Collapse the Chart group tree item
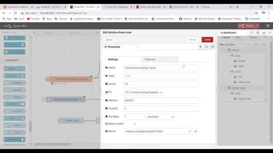 click(229, 71)
